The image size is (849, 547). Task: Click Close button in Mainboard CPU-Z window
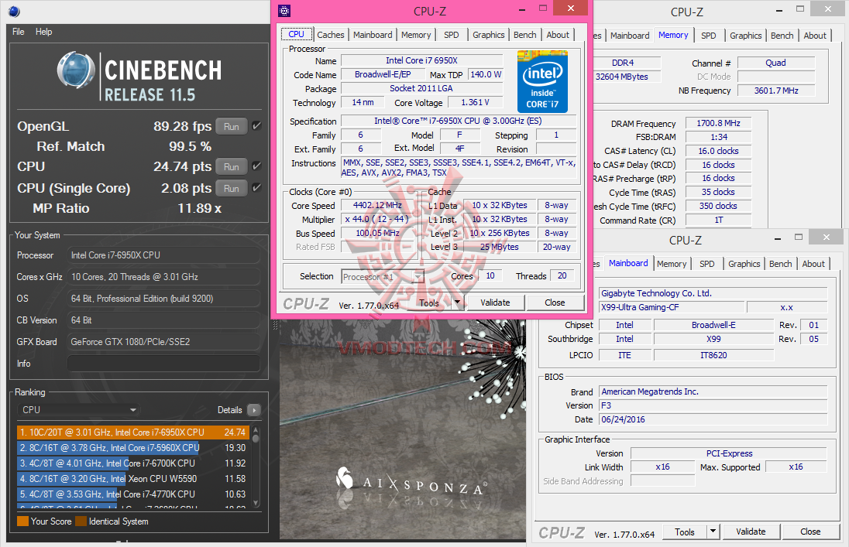(810, 532)
